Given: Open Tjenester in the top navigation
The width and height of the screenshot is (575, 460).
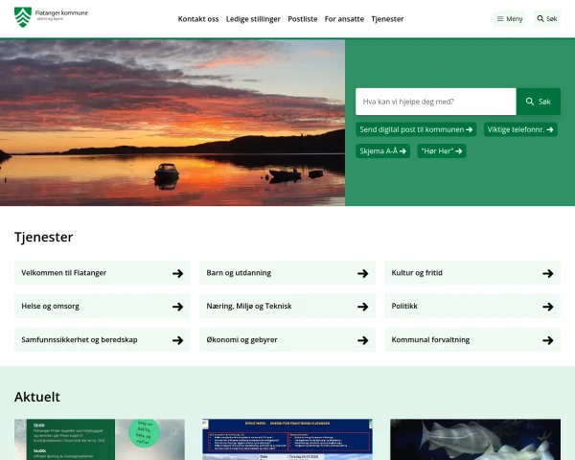Looking at the screenshot, I should [387, 19].
